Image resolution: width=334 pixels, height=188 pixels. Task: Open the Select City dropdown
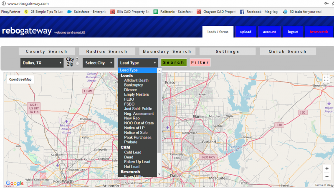click(x=99, y=63)
